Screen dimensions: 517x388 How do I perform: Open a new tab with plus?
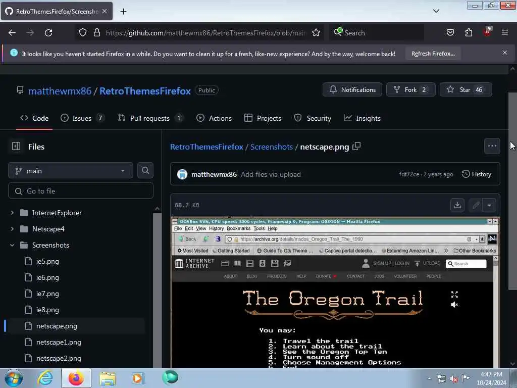click(123, 12)
